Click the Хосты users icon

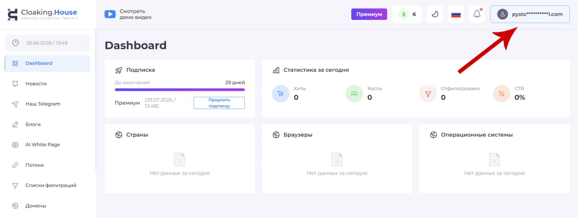coord(354,94)
